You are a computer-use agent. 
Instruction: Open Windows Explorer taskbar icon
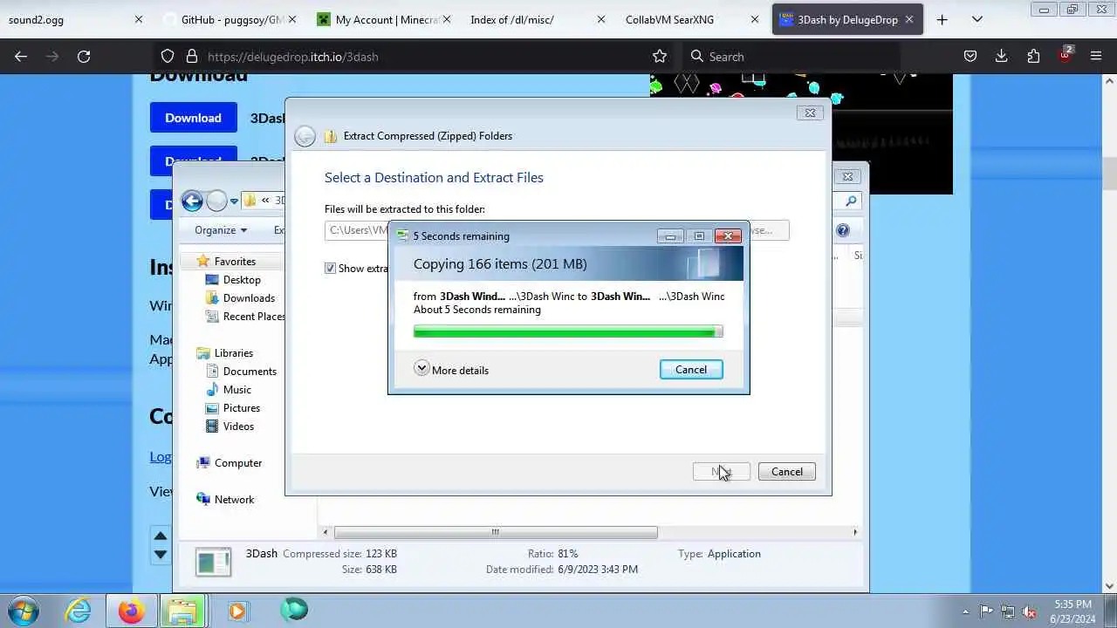point(182,611)
